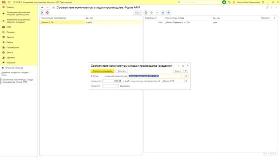Image resolution: width=280 pixels, height=157 pixels.
Task: Switch to the 'Начальная страница' tab
Action: pos(14,68)
